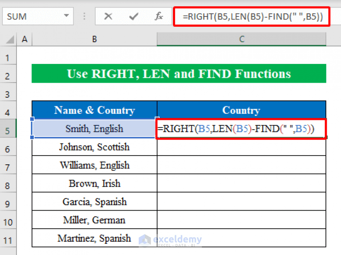
Task: Select row 4 header
Action: coord(8,110)
